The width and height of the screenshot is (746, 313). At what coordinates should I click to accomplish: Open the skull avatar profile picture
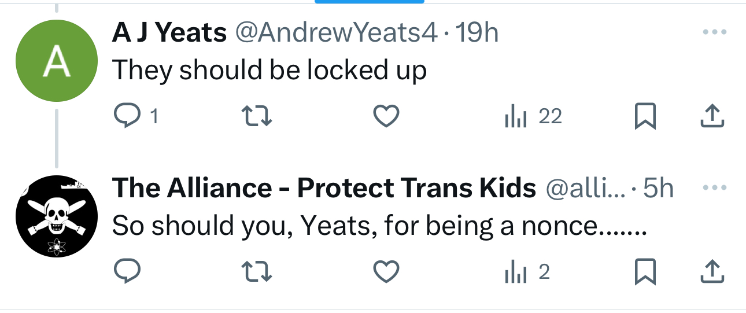click(x=56, y=216)
